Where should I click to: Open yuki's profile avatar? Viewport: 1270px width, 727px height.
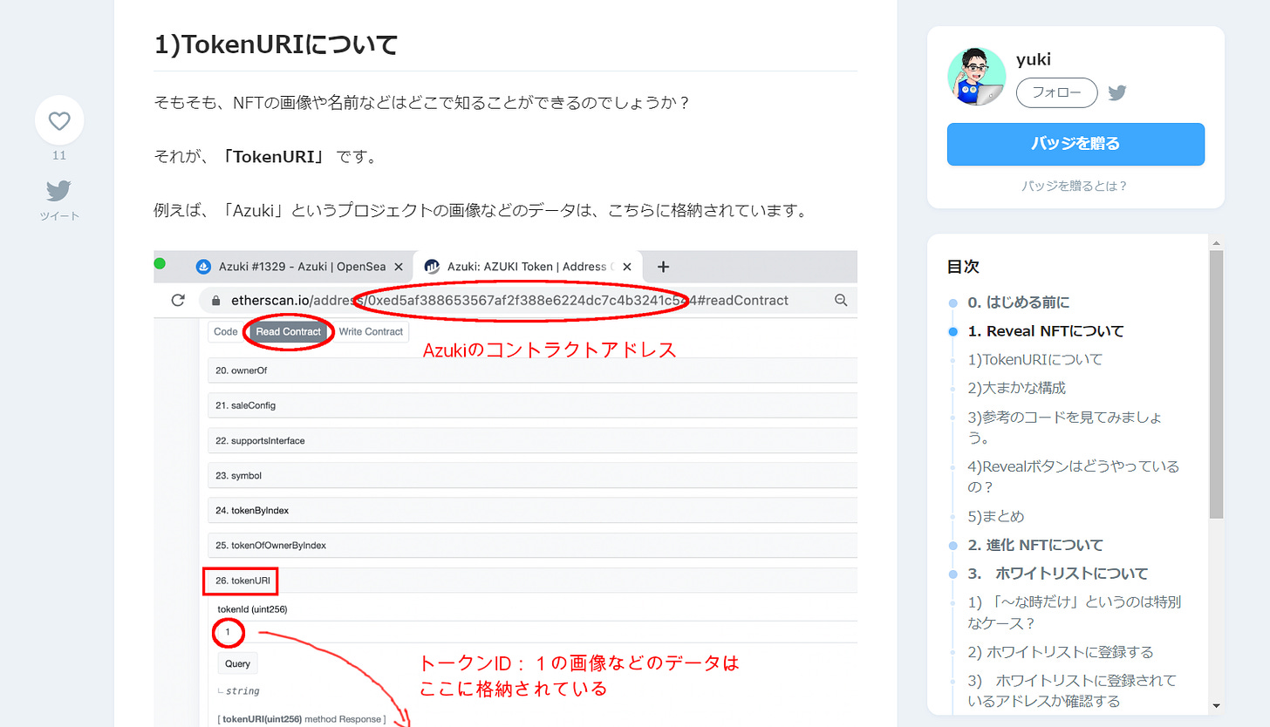tap(976, 78)
